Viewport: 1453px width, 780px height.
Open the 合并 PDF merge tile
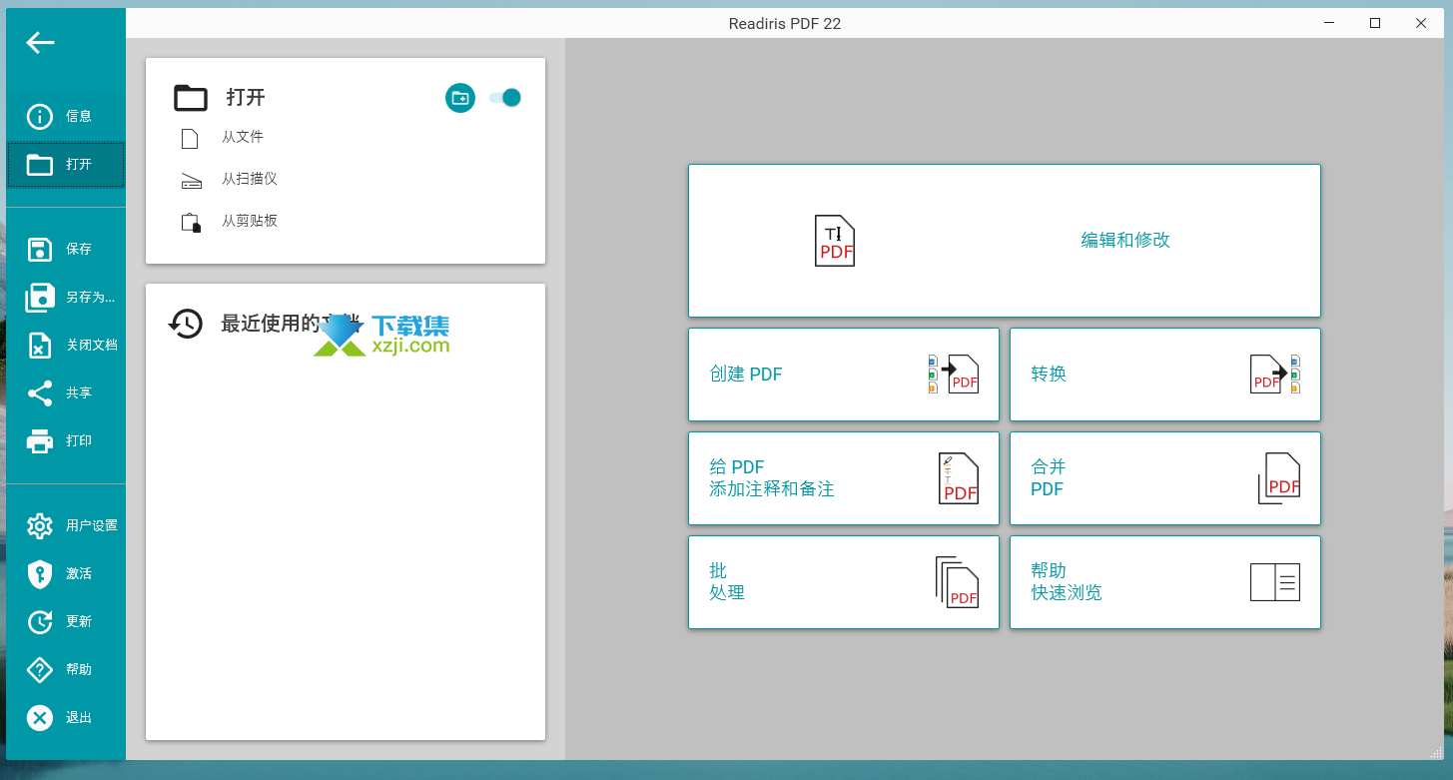(x=1165, y=478)
